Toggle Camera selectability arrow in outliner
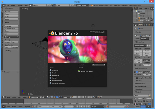This screenshot has width=155, height=109. [x=148, y=18]
